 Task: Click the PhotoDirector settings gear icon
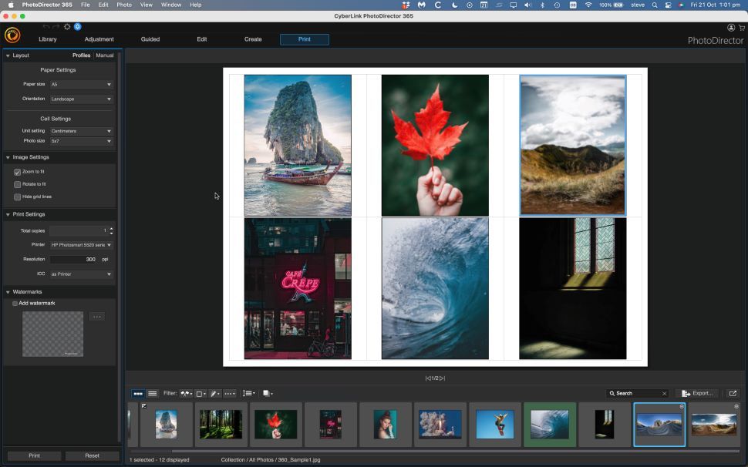67,25
